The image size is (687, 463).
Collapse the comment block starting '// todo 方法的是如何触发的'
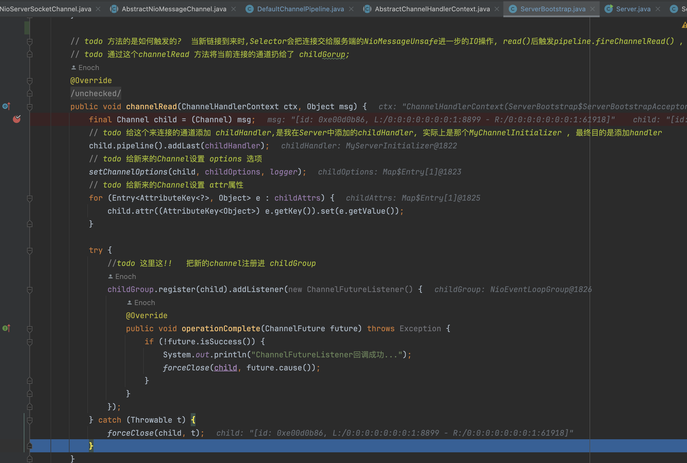[30, 42]
